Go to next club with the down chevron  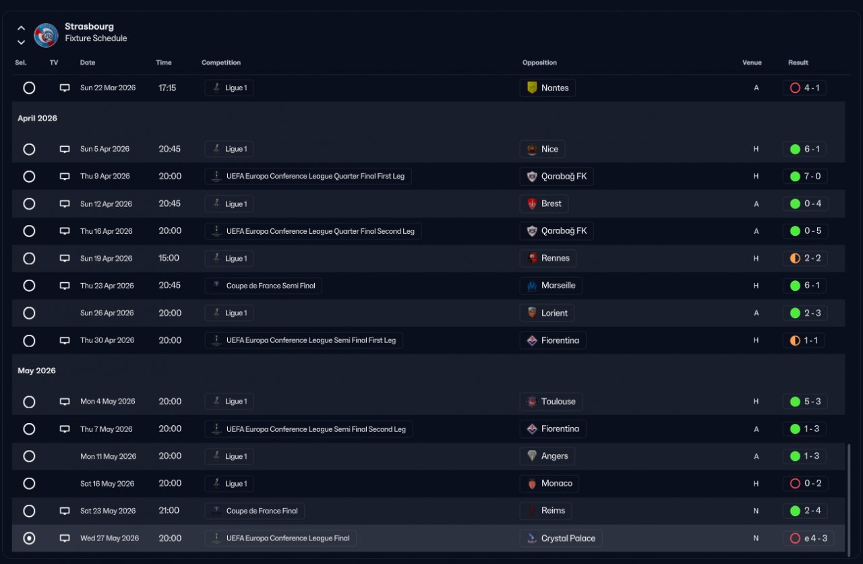pos(21,42)
